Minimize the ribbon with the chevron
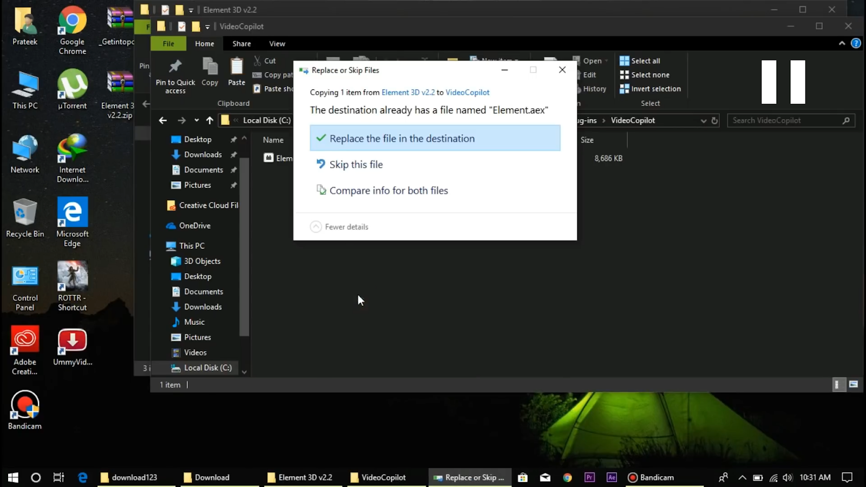Image resolution: width=866 pixels, height=487 pixels. point(842,43)
